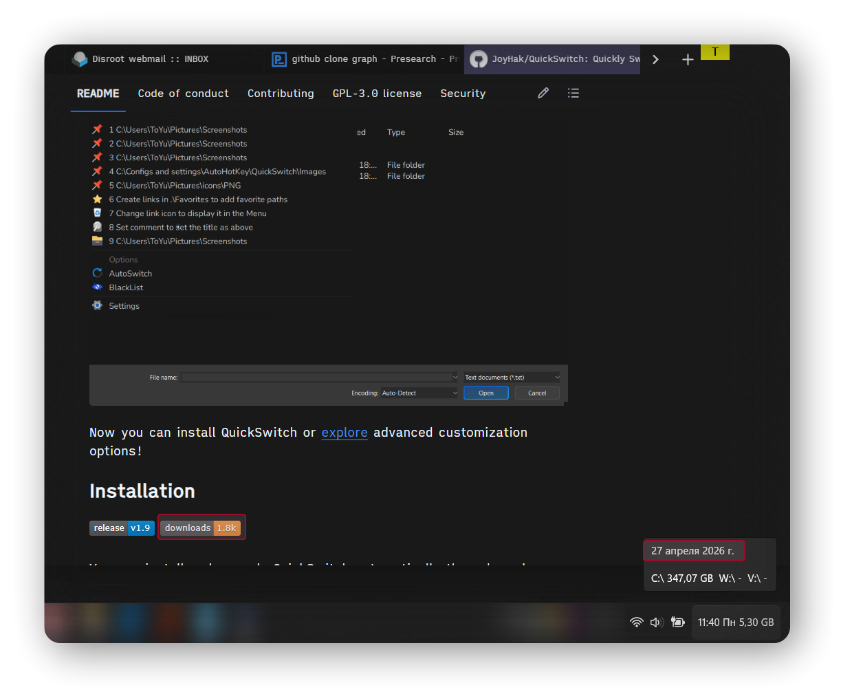The height and width of the screenshot is (694, 841).
Task: Select the JoyHak/QuickSwitch browser tab
Action: tap(554, 59)
